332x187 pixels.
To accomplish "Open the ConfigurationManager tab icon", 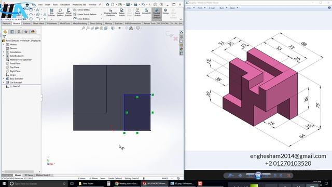I will click(19, 32).
